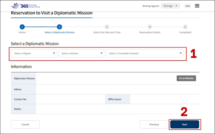Click the Completed step label

click(x=185, y=32)
